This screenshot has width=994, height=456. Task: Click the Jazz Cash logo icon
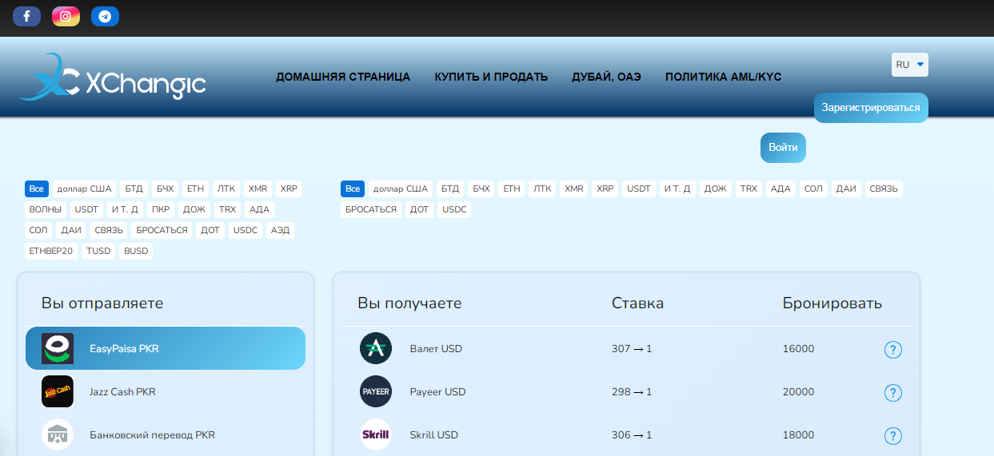click(x=58, y=391)
